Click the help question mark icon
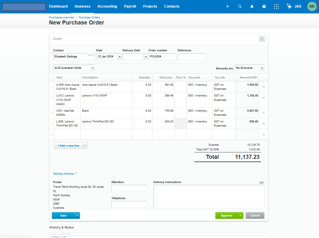Viewport: 319px width, 238px height. point(264,7)
